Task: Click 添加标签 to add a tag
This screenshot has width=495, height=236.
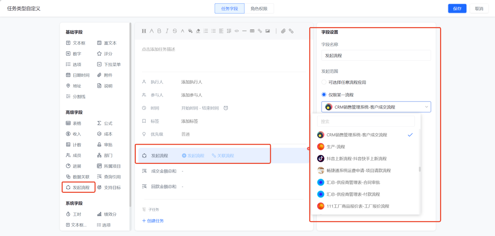Action: point(190,121)
